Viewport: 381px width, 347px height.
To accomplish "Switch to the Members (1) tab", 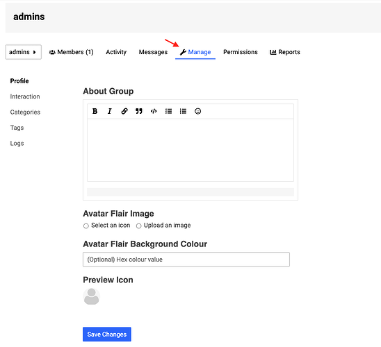I will click(x=71, y=52).
